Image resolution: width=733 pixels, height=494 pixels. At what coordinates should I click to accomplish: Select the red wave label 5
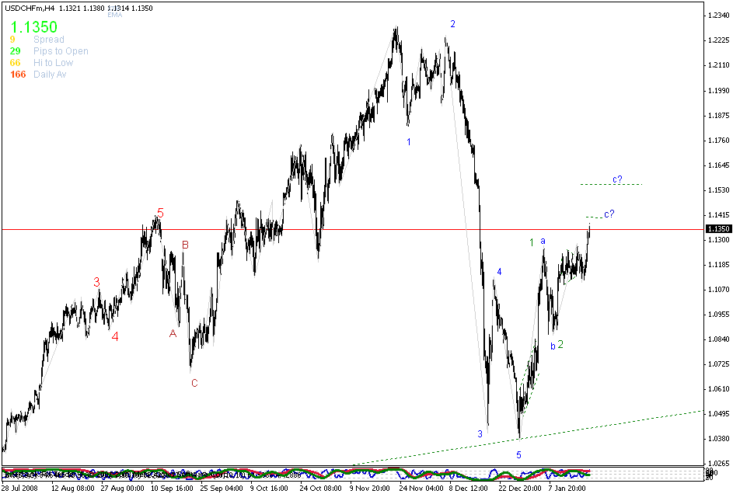click(x=160, y=213)
